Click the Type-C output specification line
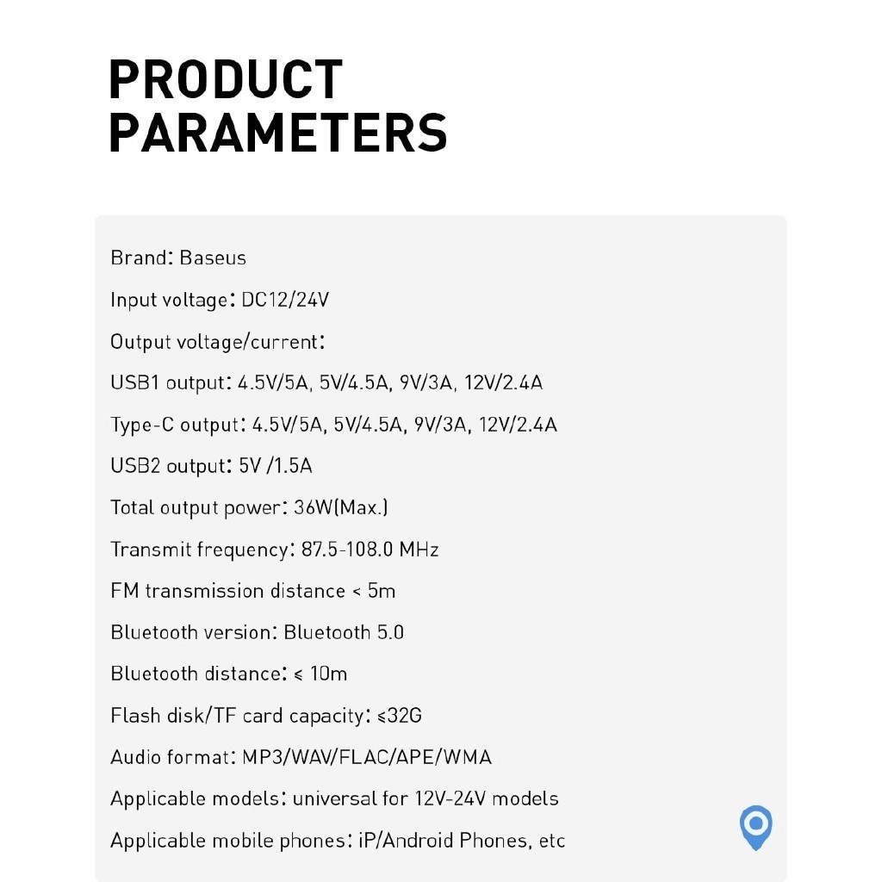882x882 pixels. coord(333,425)
